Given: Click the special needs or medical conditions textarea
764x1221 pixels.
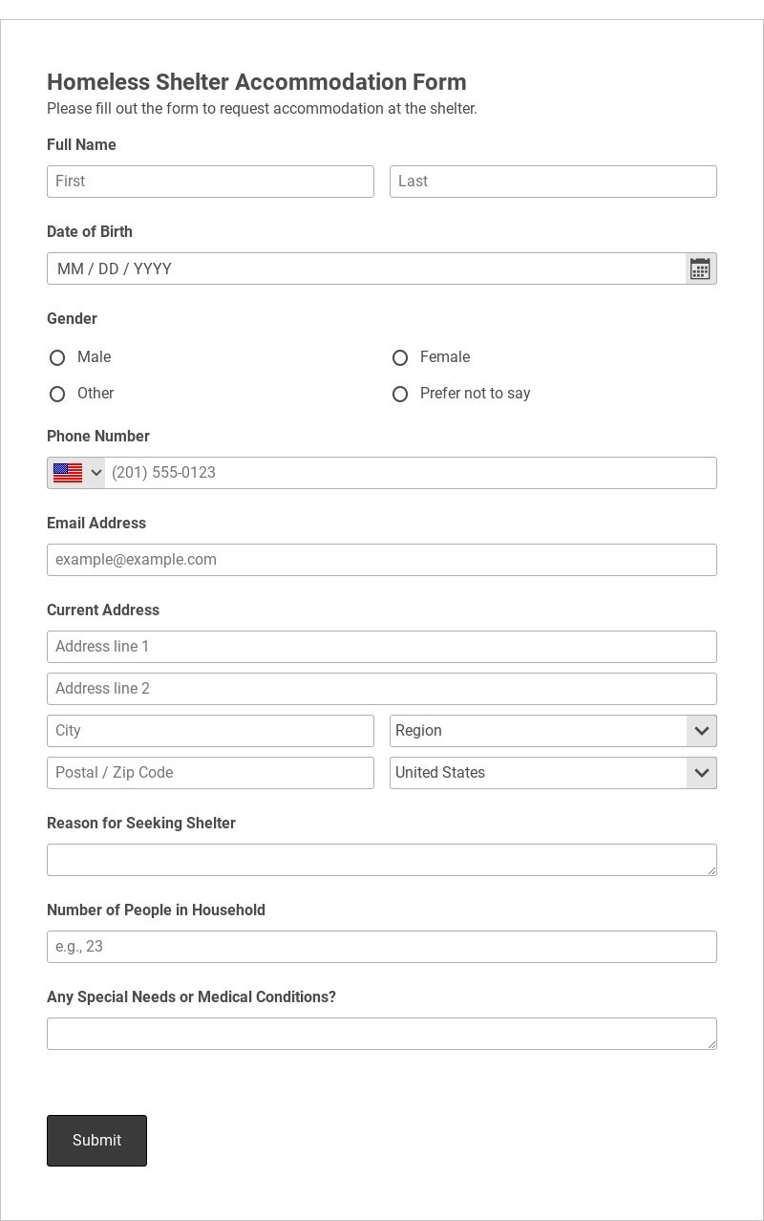Looking at the screenshot, I should (x=382, y=1034).
